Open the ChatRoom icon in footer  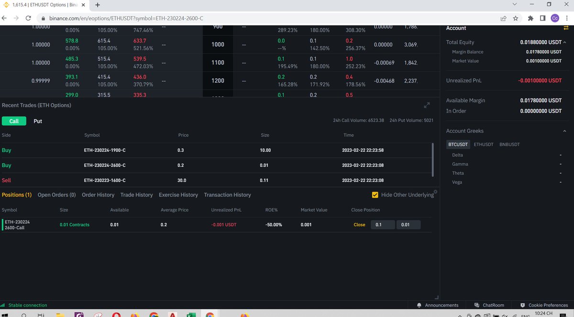(476, 305)
